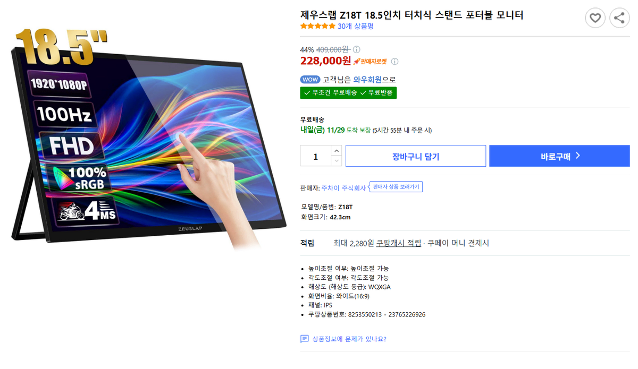
Task: Click 상품정보에 문제가 있나요? link
Action: coord(349,339)
